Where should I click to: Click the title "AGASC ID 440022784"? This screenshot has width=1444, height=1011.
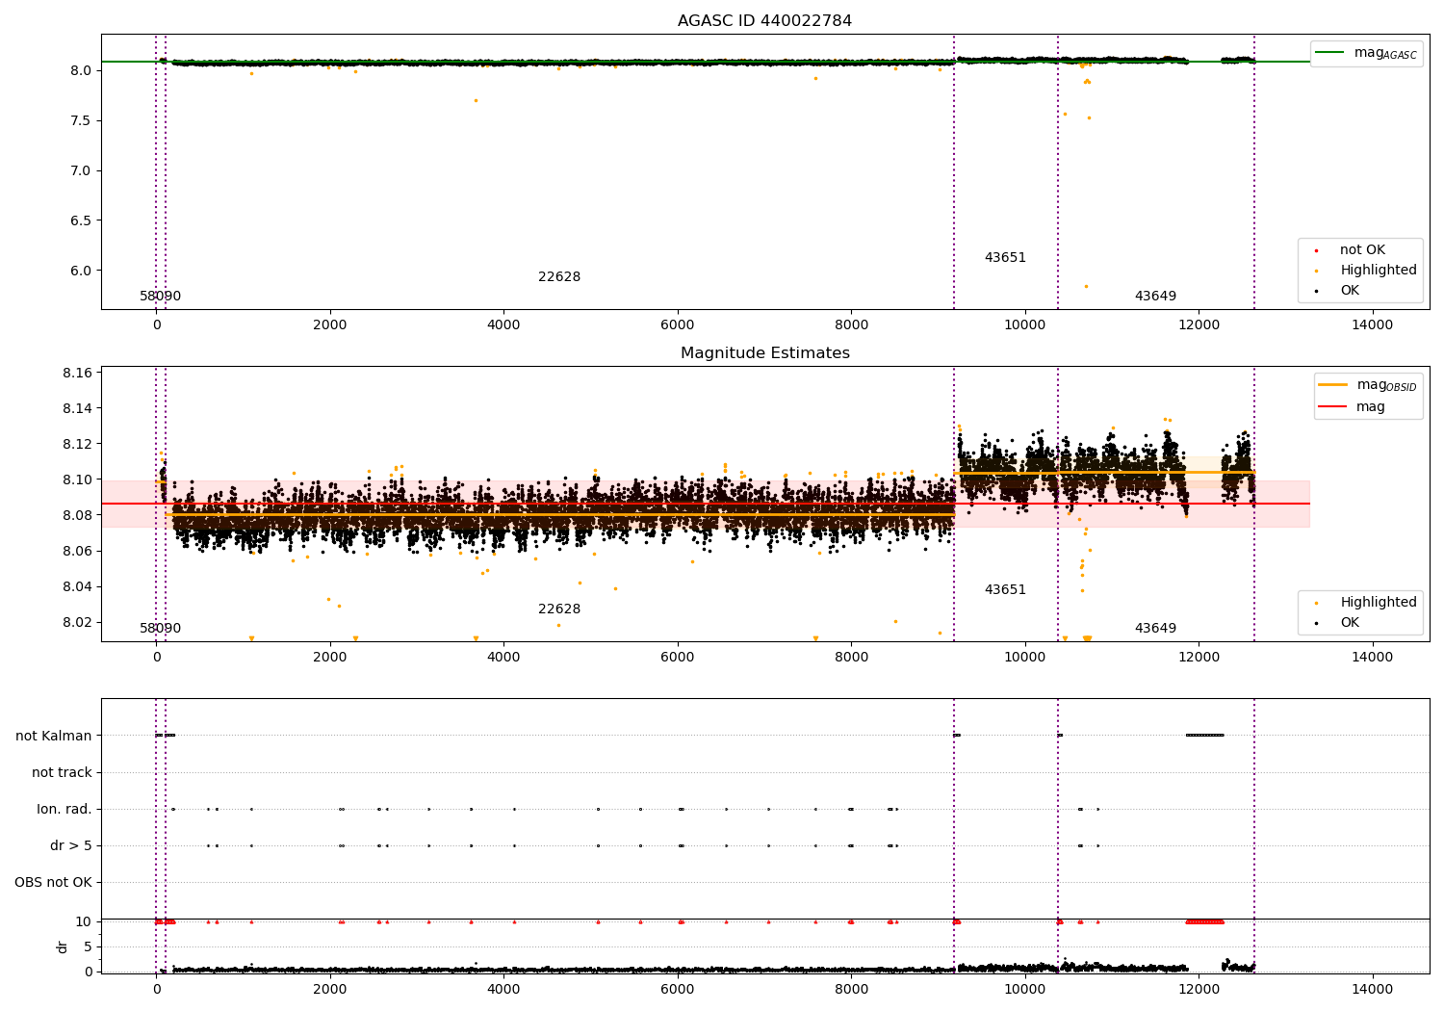point(764,21)
